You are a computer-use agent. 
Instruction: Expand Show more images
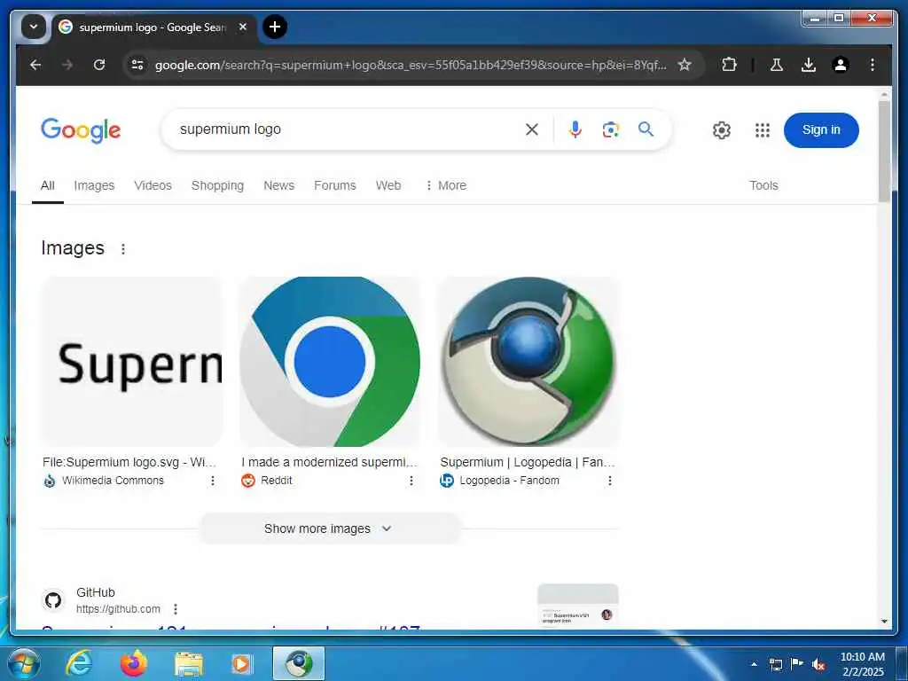click(330, 528)
